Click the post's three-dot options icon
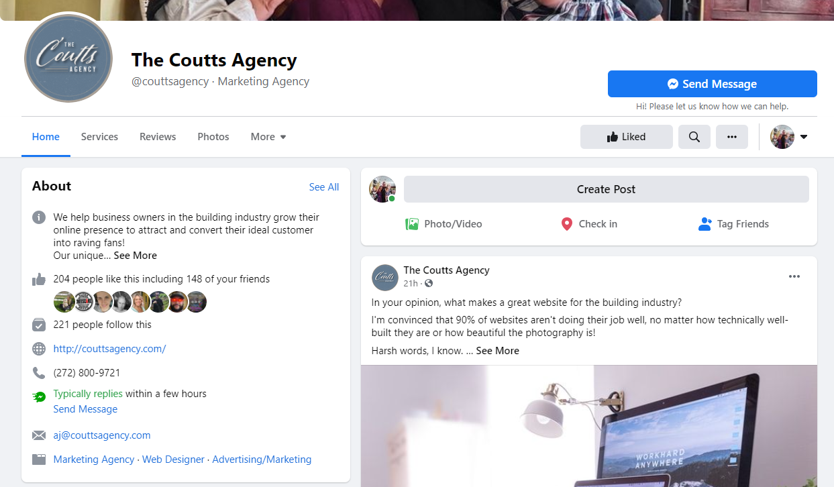This screenshot has height=487, width=834. 794,276
